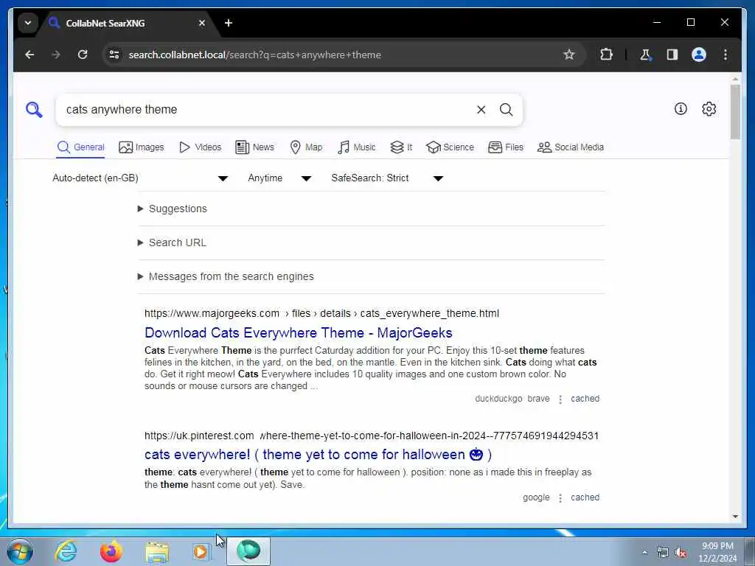Click the browser address bar URL
755x566 pixels.
click(254, 55)
